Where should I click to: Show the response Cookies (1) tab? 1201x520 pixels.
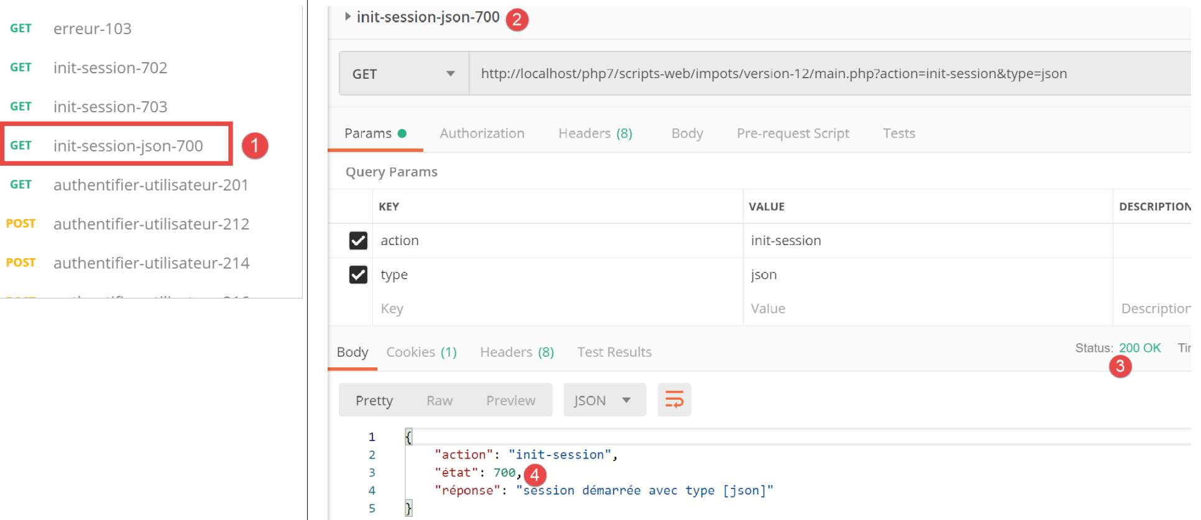point(421,352)
